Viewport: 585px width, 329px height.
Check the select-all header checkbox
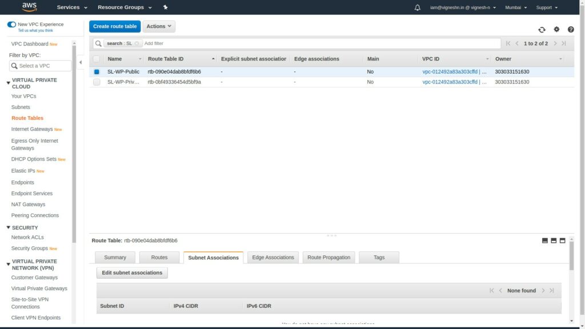click(x=97, y=59)
